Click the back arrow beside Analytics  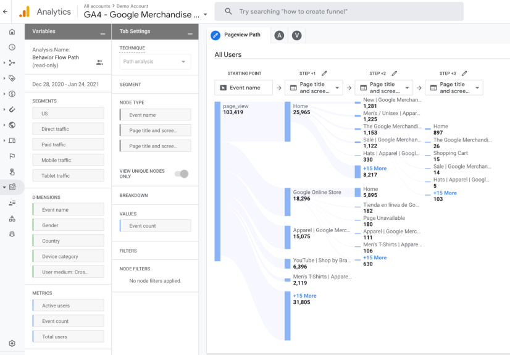click(5, 11)
